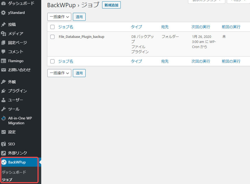Click the pushpin icon for 投稿

(3, 25)
